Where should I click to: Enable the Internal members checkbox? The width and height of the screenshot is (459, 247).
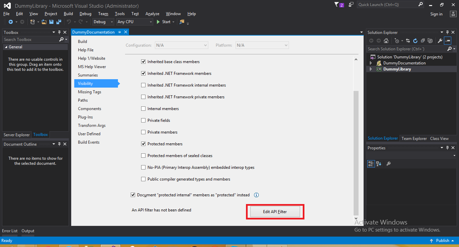pyautogui.click(x=143, y=109)
